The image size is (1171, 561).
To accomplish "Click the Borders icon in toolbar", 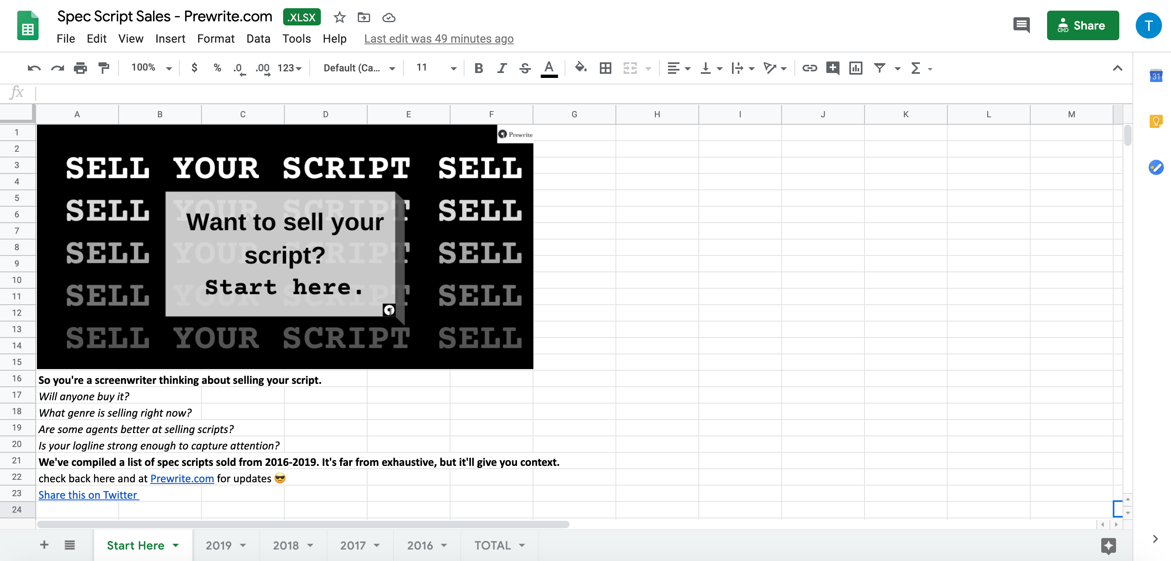I will (606, 68).
